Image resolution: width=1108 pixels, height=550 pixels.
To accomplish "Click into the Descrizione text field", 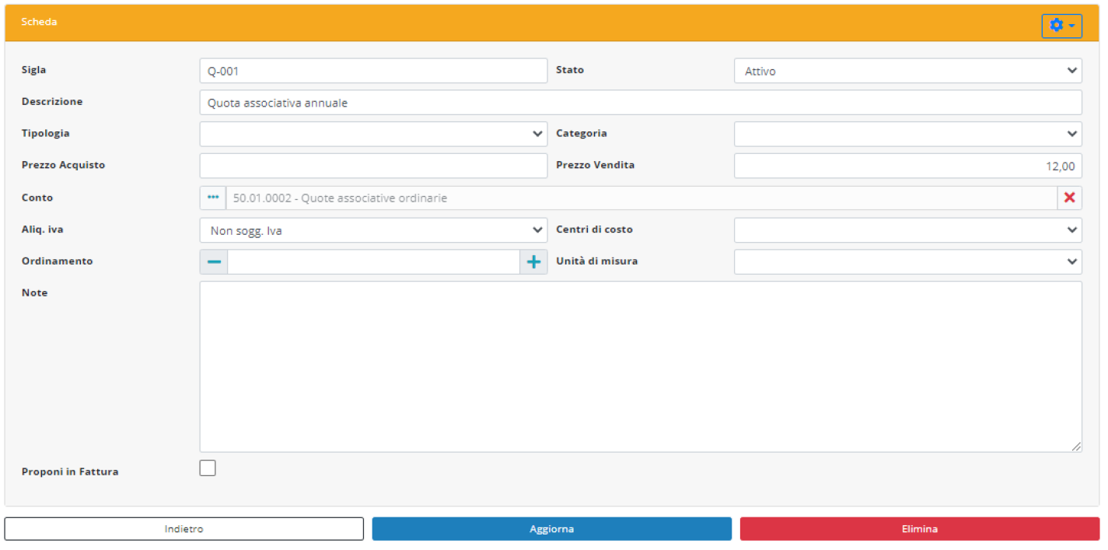I will [x=640, y=103].
